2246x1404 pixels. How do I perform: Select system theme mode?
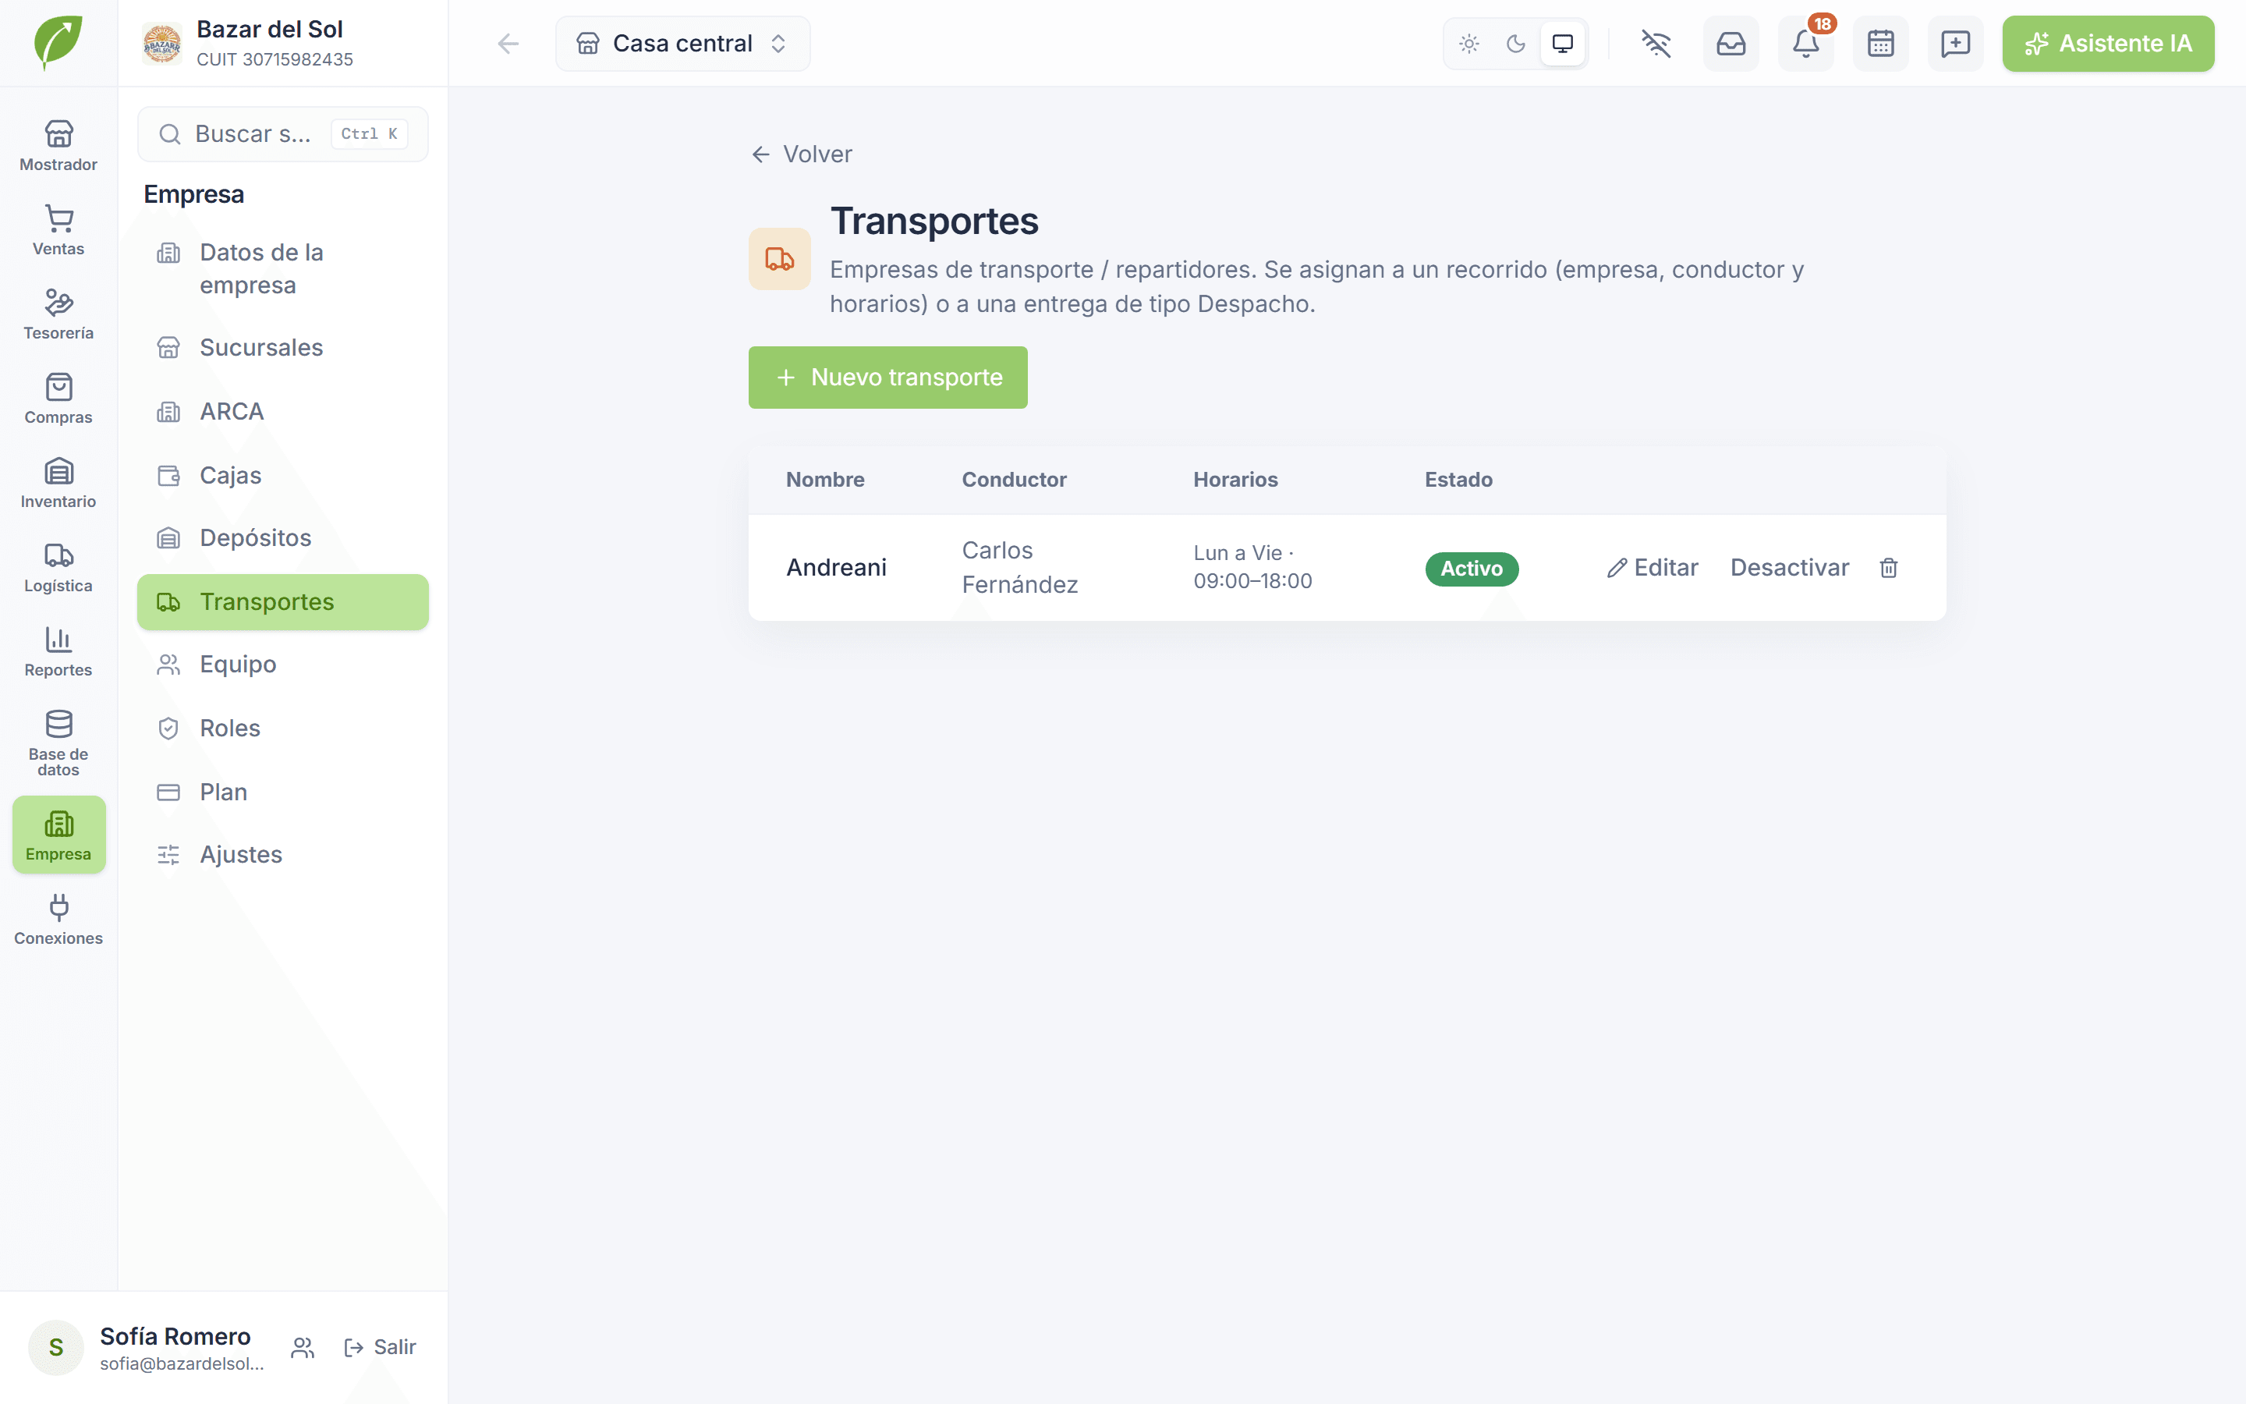[1563, 44]
